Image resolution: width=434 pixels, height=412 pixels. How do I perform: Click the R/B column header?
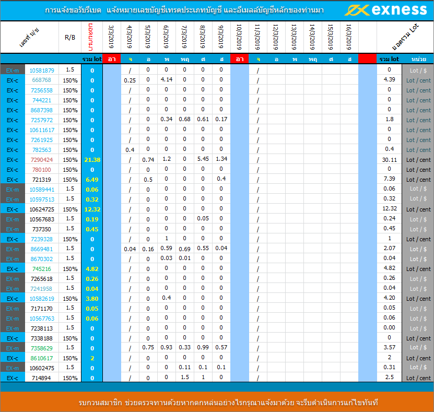point(69,37)
